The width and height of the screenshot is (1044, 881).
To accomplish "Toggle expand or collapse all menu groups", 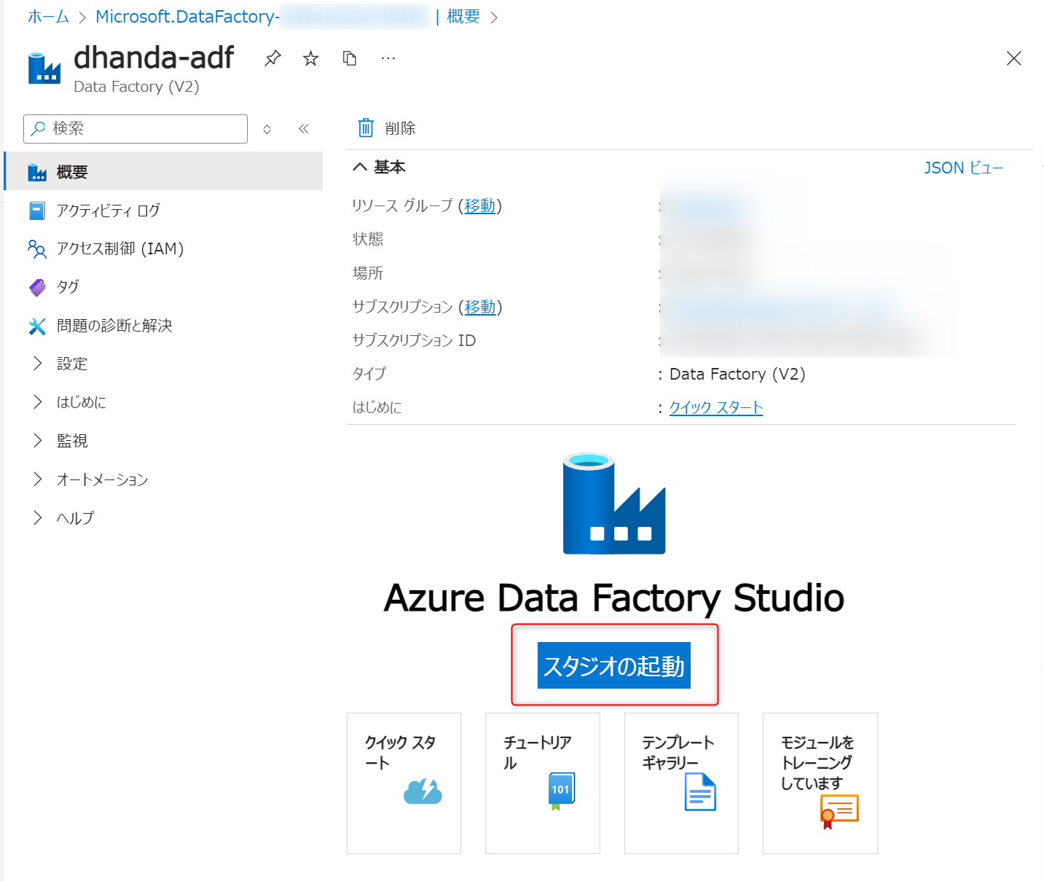I will (267, 129).
